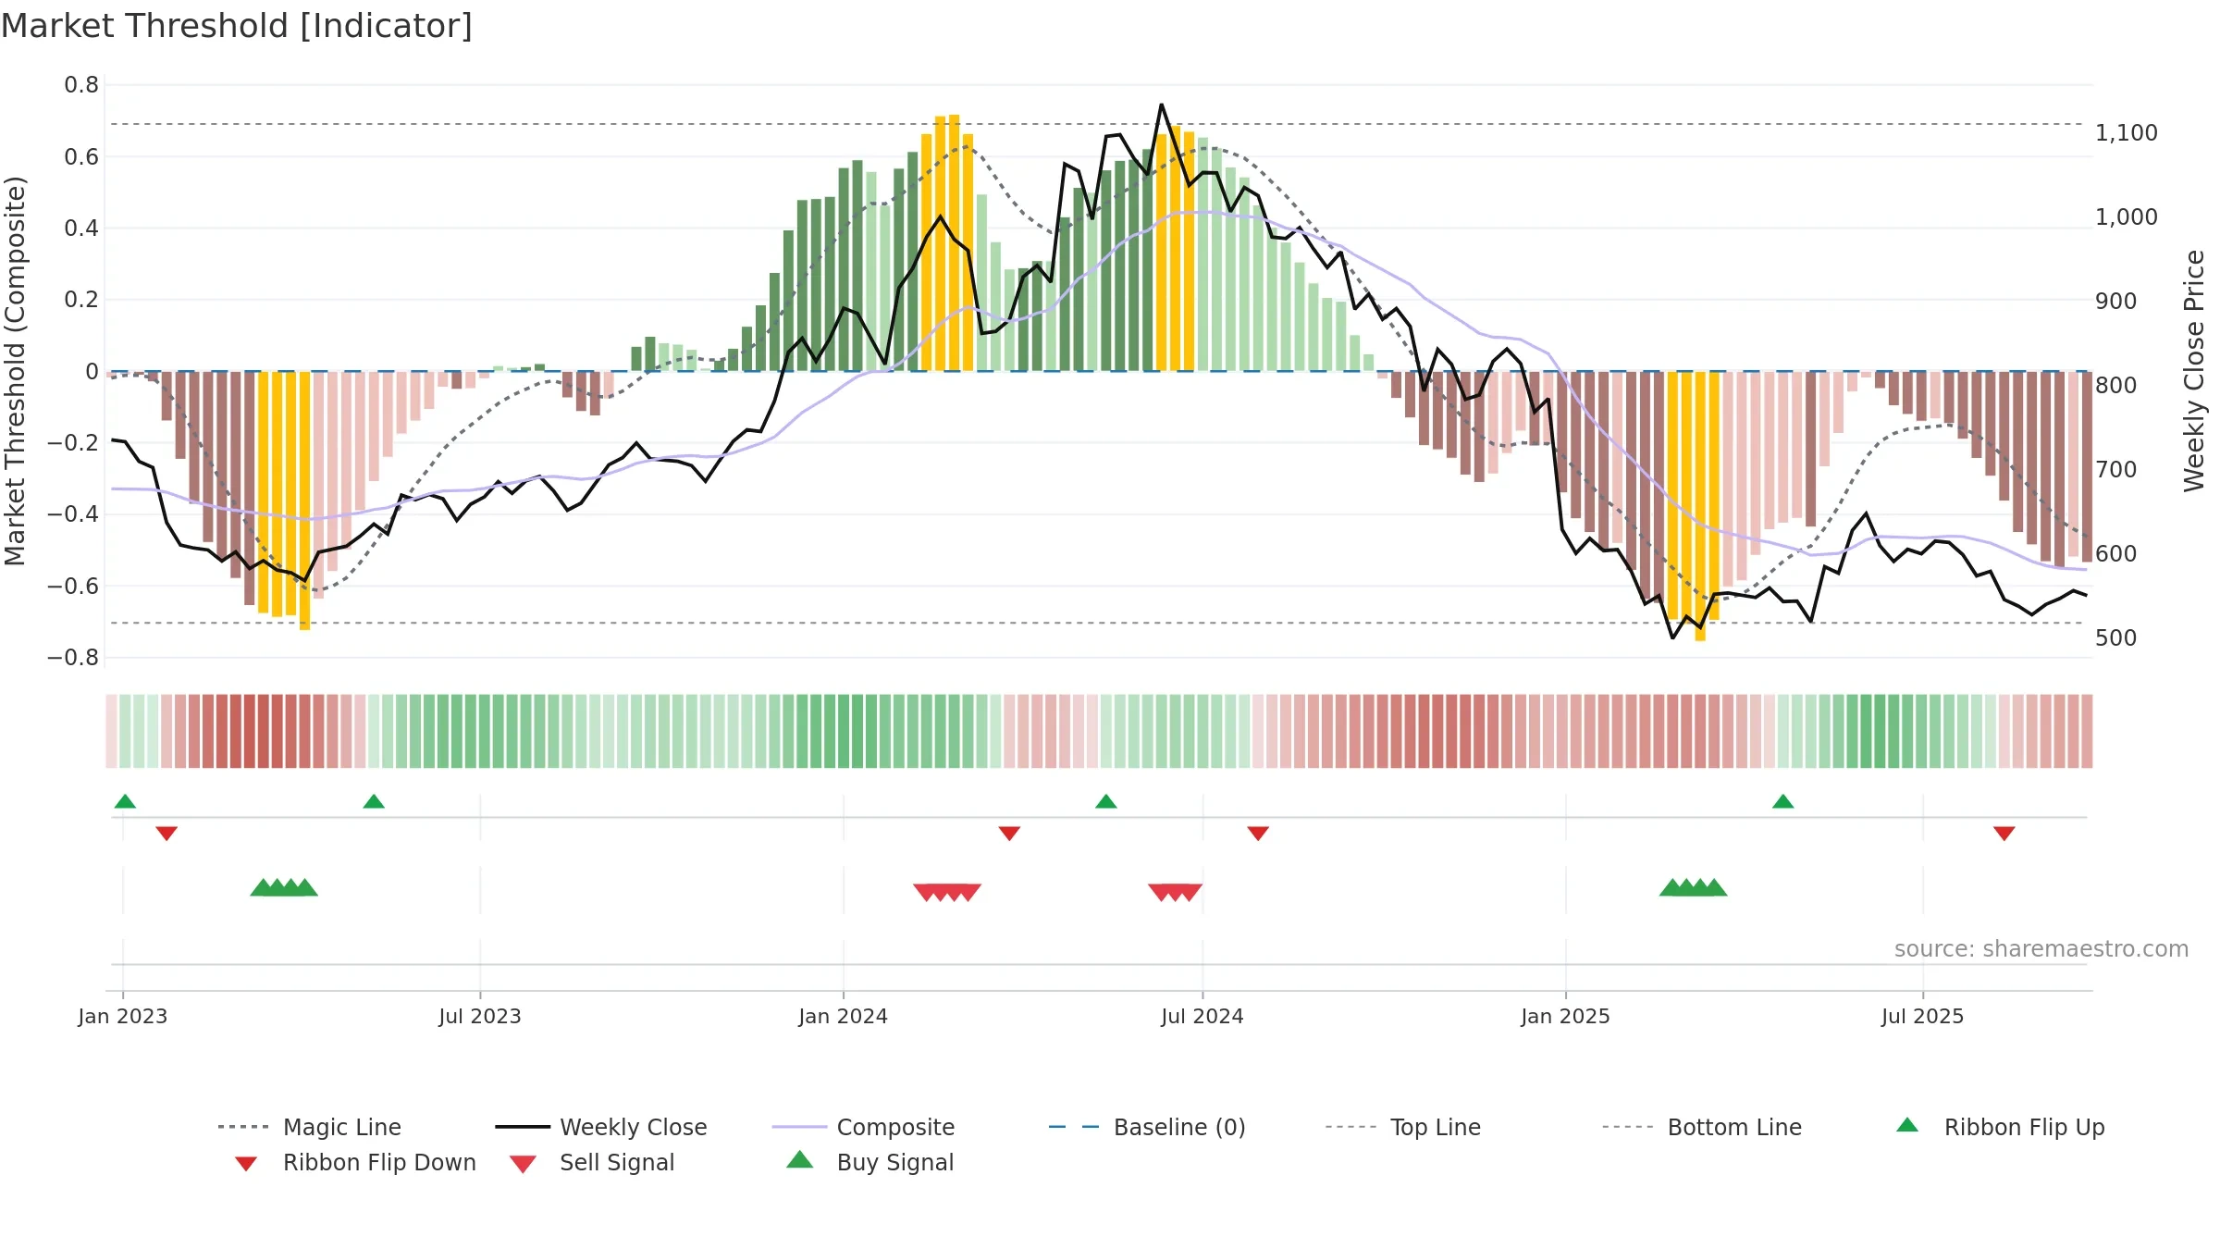Click the green triangle icon beside Ribbon Flip Up
Viewport: 2220px width, 1249px height.
(x=1907, y=1125)
